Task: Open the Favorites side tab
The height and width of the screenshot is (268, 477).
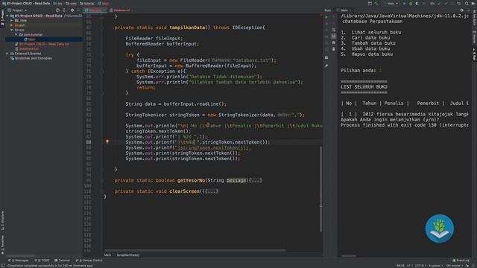Action: [2, 245]
